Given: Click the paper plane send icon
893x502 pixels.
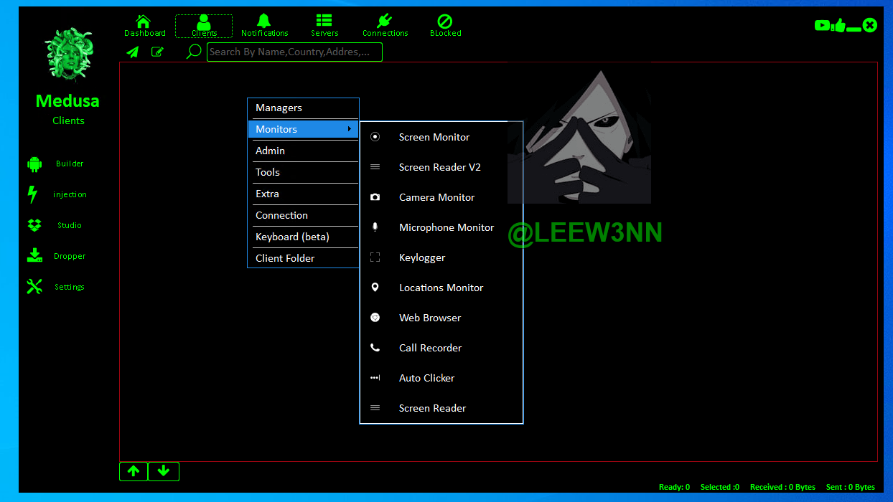Looking at the screenshot, I should 133,52.
